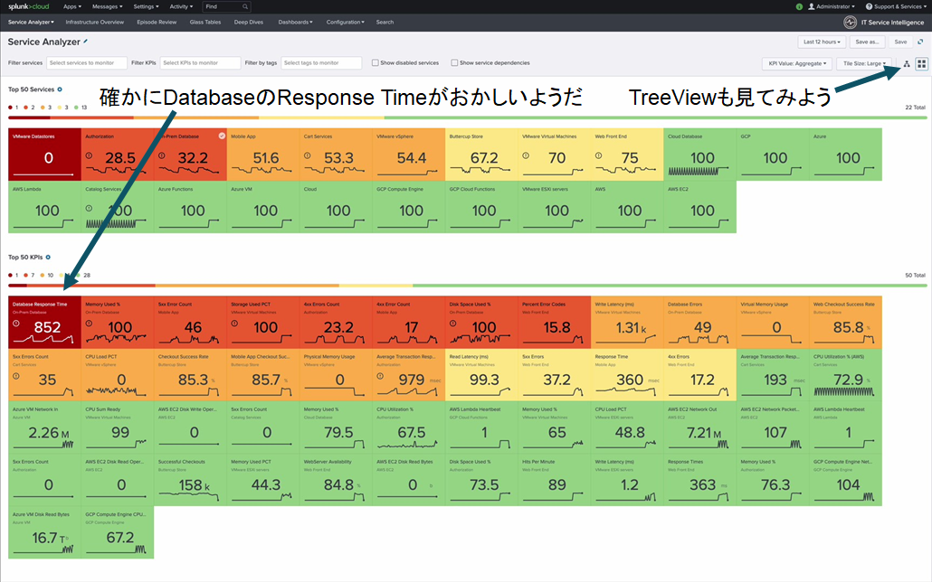The image size is (932, 582).
Task: Click alert icon on Storage Used PCT KPI
Action: click(x=234, y=324)
